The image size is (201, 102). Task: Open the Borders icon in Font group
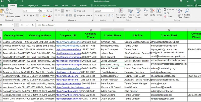[37, 16]
